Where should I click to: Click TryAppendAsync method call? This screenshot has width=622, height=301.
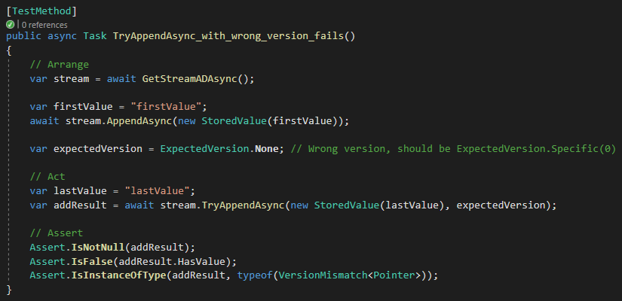point(244,205)
